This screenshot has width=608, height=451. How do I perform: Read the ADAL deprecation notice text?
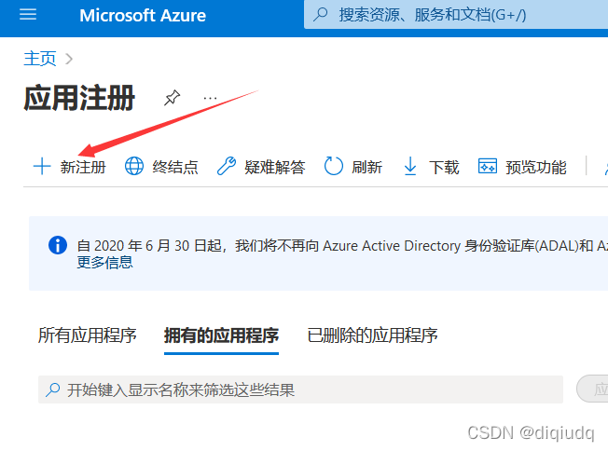pyautogui.click(x=342, y=246)
